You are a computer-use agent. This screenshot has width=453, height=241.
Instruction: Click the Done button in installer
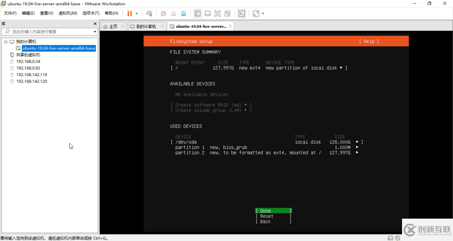(x=273, y=210)
